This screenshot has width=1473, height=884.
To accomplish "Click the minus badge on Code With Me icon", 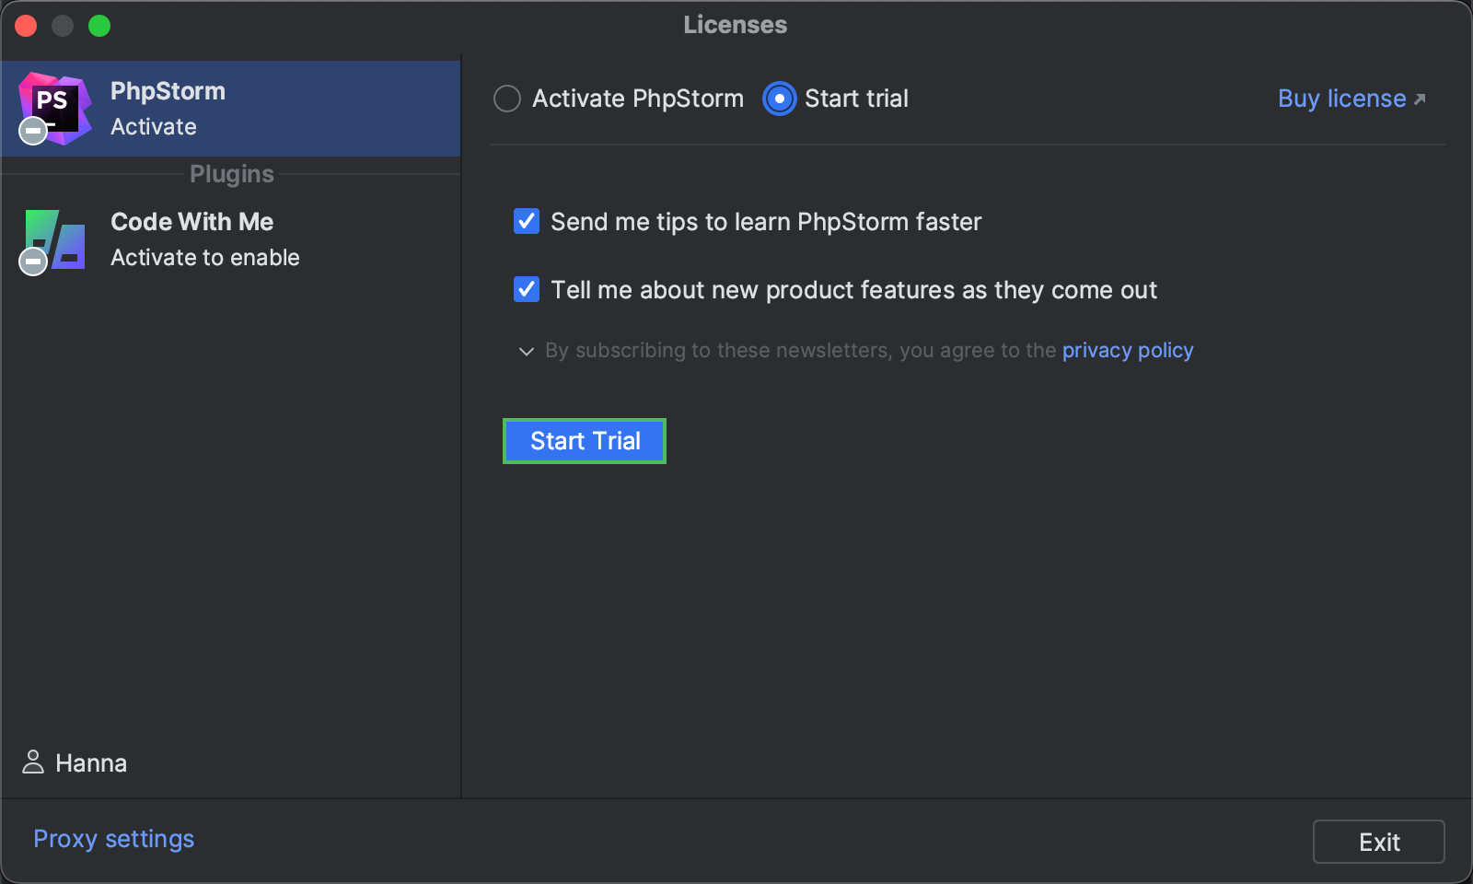I will point(32,262).
